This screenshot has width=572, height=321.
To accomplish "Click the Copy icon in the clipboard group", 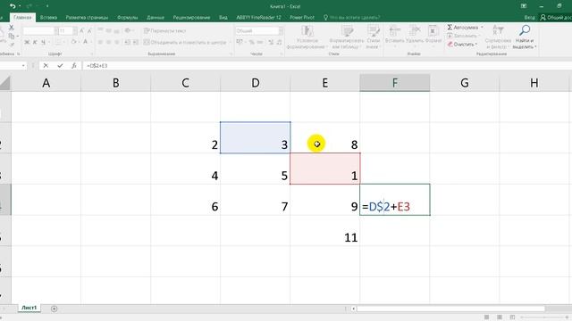I will pyautogui.click(x=12, y=36).
